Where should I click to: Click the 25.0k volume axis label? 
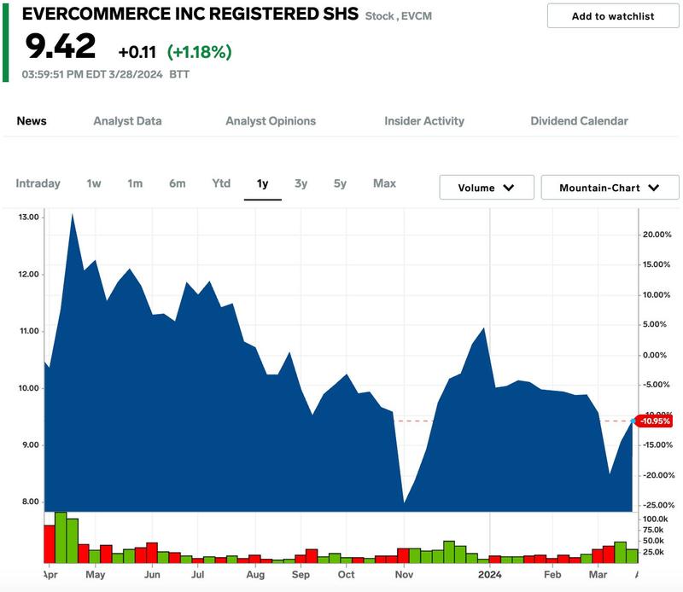coord(653,552)
